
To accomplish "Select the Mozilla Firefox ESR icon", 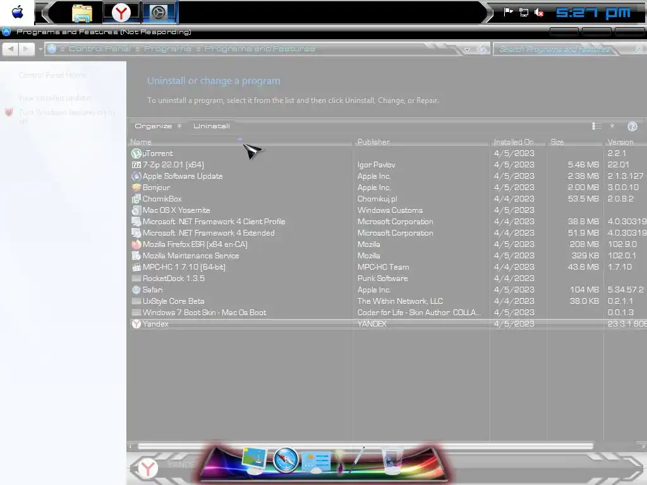I will tap(136, 244).
